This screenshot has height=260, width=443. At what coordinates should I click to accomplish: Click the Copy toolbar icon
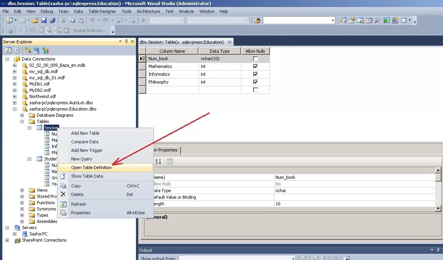point(72,20)
